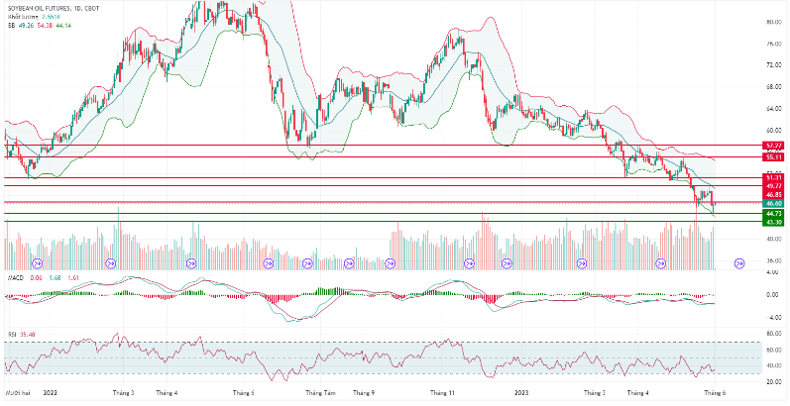This screenshot has height=406, width=790.
Task: Click the MACD indicator legend
Action: click(15, 278)
